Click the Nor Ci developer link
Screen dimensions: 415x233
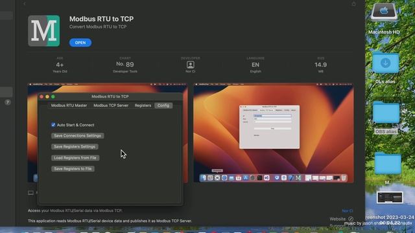pos(348,211)
